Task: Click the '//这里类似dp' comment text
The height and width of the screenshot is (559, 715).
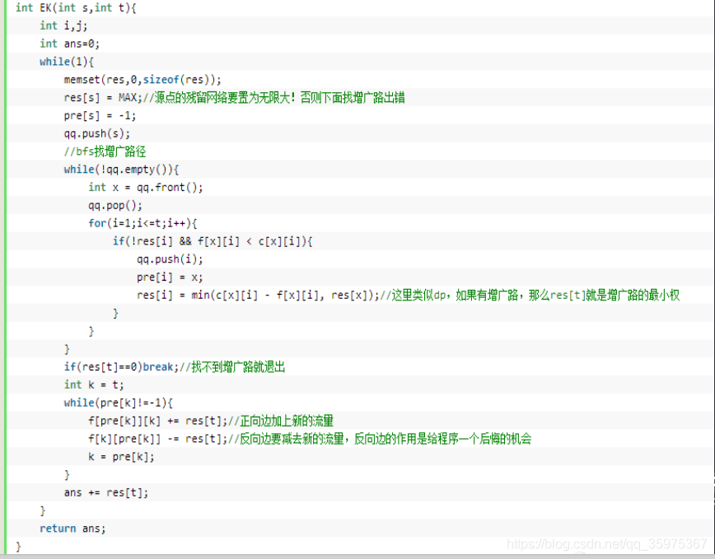Action: point(413,296)
